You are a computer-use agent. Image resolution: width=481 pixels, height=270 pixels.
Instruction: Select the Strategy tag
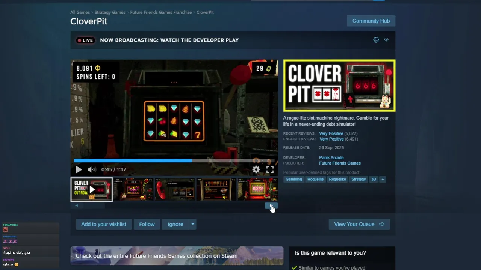pos(358,179)
